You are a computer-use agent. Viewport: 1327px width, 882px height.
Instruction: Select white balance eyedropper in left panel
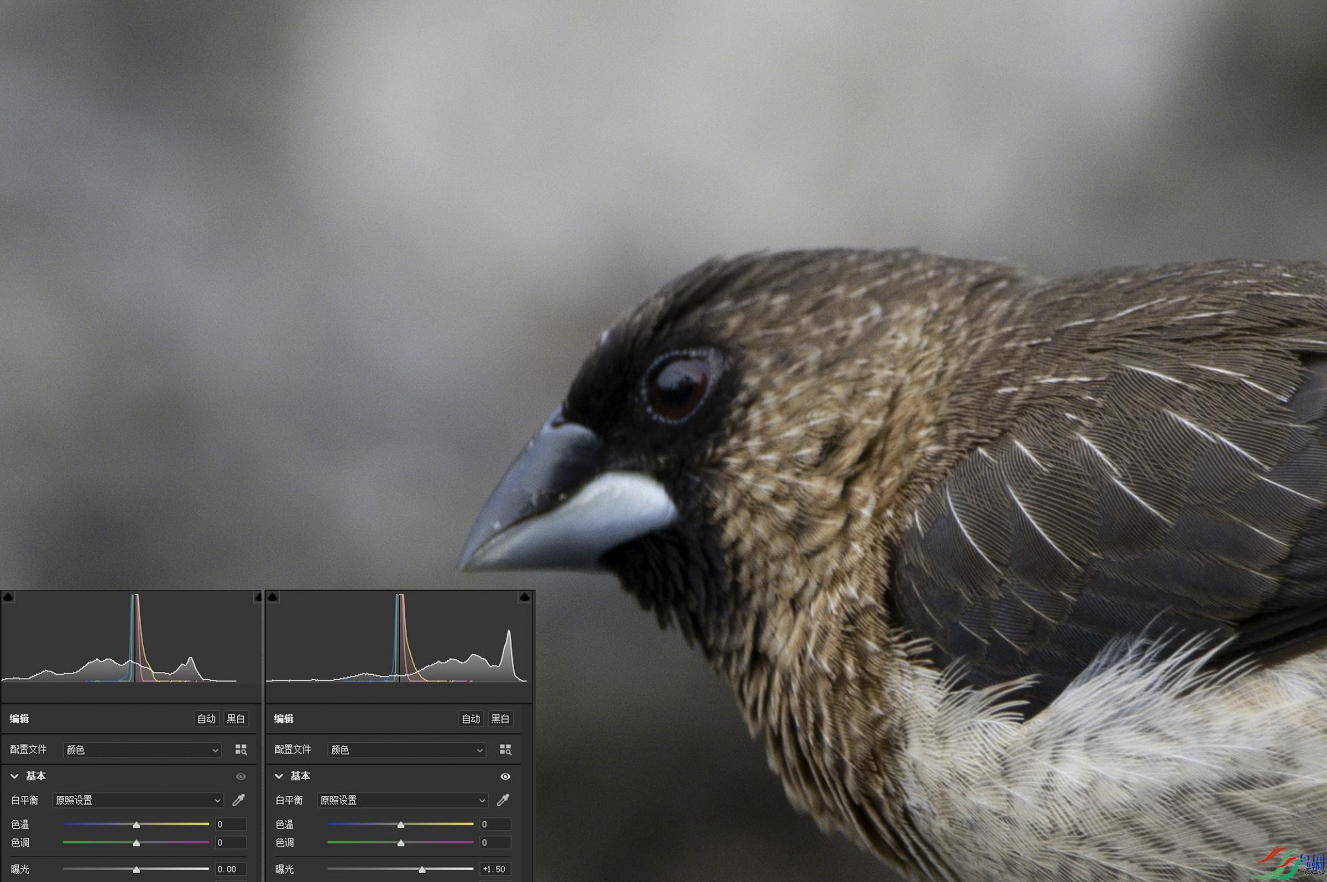pos(239,800)
